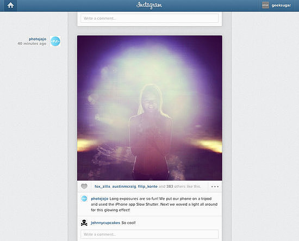This screenshot has height=241, width=299.
Task: Open filip_konte profile from likes
Action: point(147,187)
